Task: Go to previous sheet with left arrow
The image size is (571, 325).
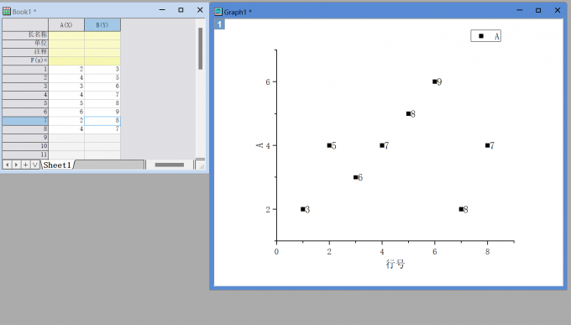Action: click(7, 165)
